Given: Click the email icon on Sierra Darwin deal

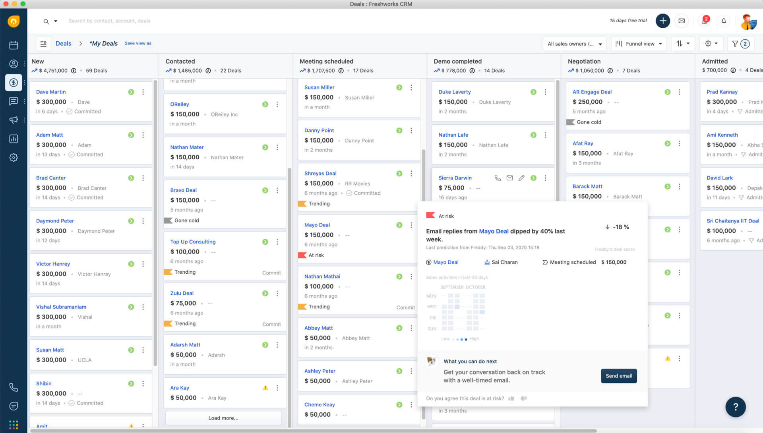Looking at the screenshot, I should (509, 178).
